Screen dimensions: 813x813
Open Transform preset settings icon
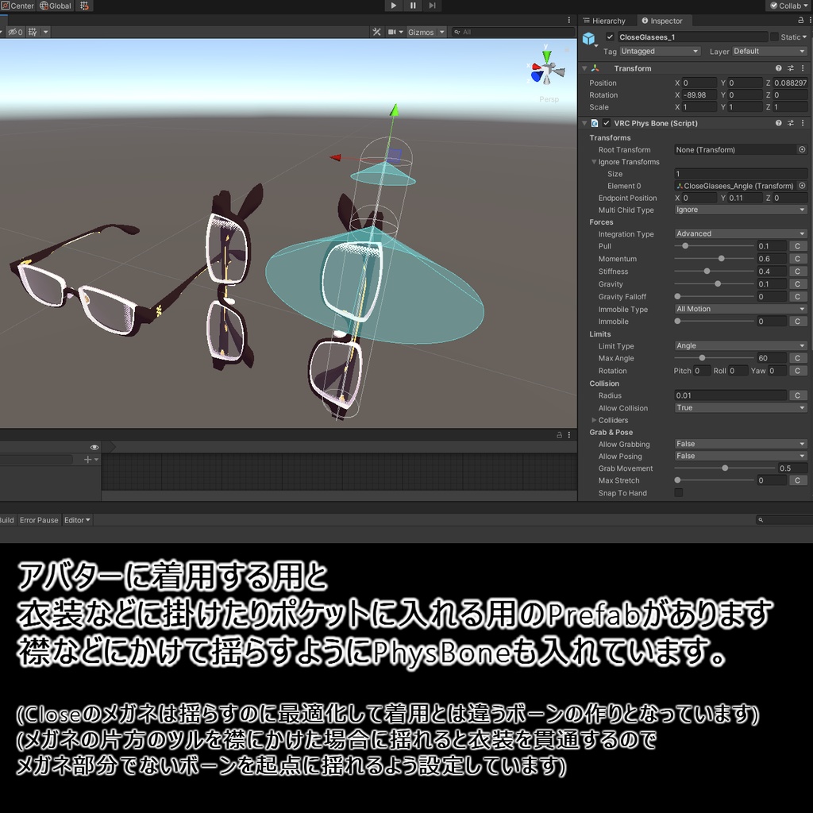790,68
